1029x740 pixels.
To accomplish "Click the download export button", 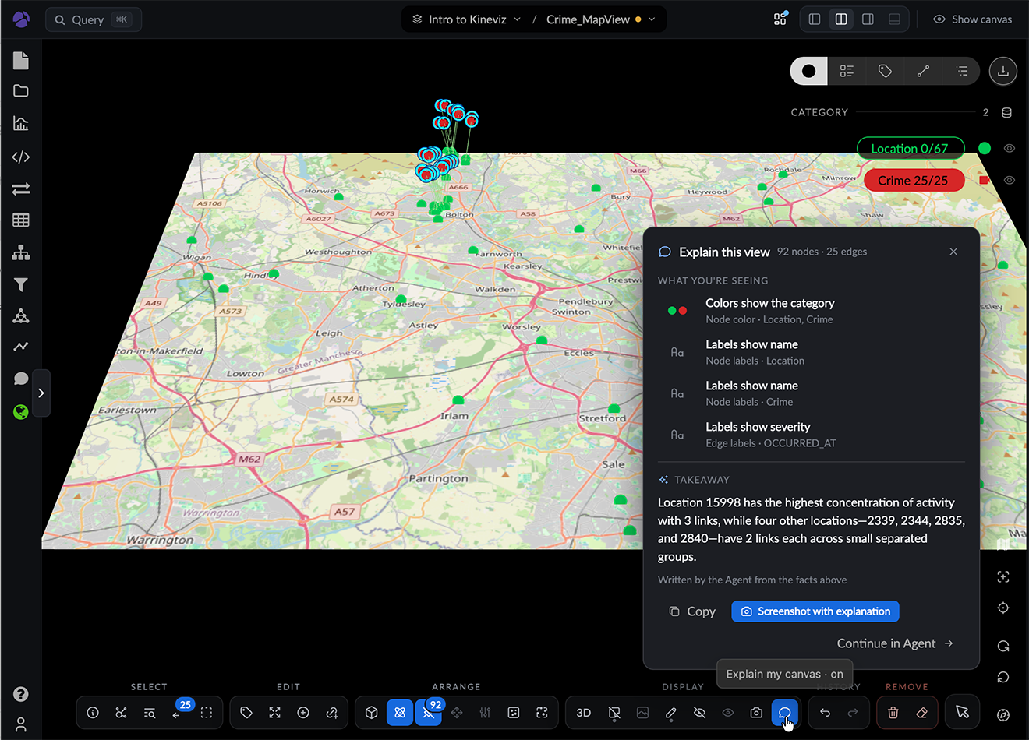I will coord(1003,71).
